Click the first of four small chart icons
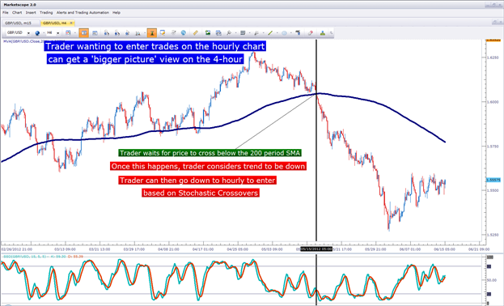The height and width of the screenshot is (306, 504). tap(107, 33)
